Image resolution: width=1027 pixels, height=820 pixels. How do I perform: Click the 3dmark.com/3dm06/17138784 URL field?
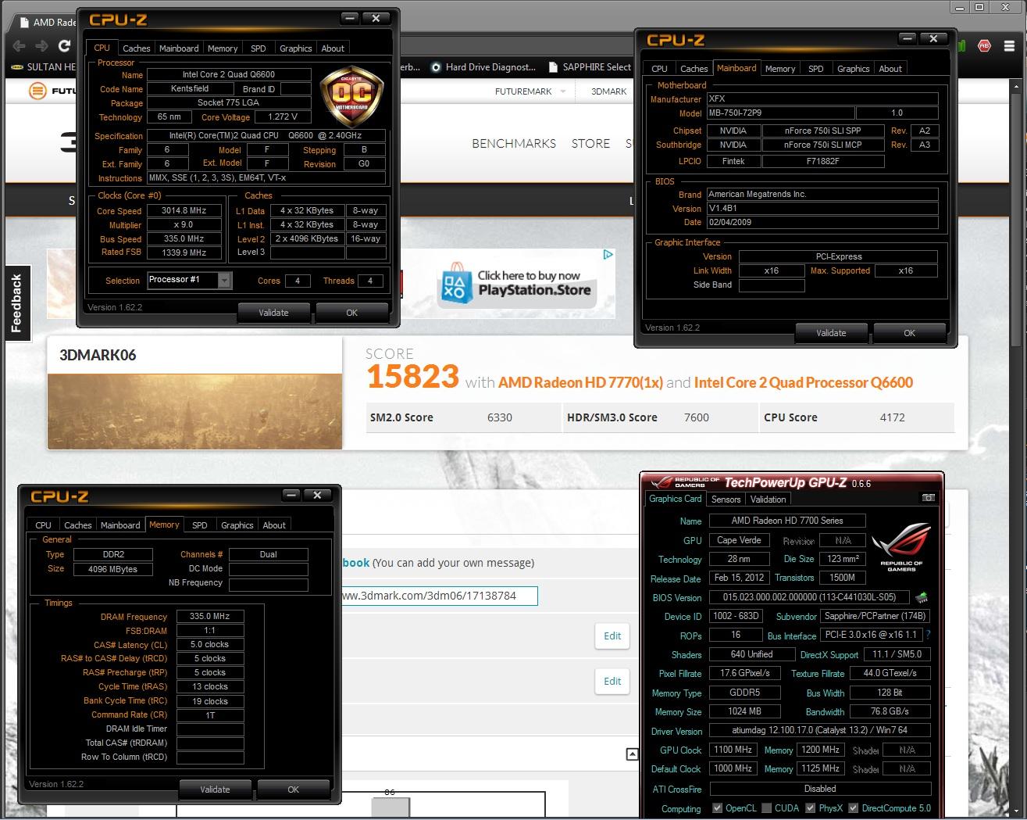(x=440, y=596)
